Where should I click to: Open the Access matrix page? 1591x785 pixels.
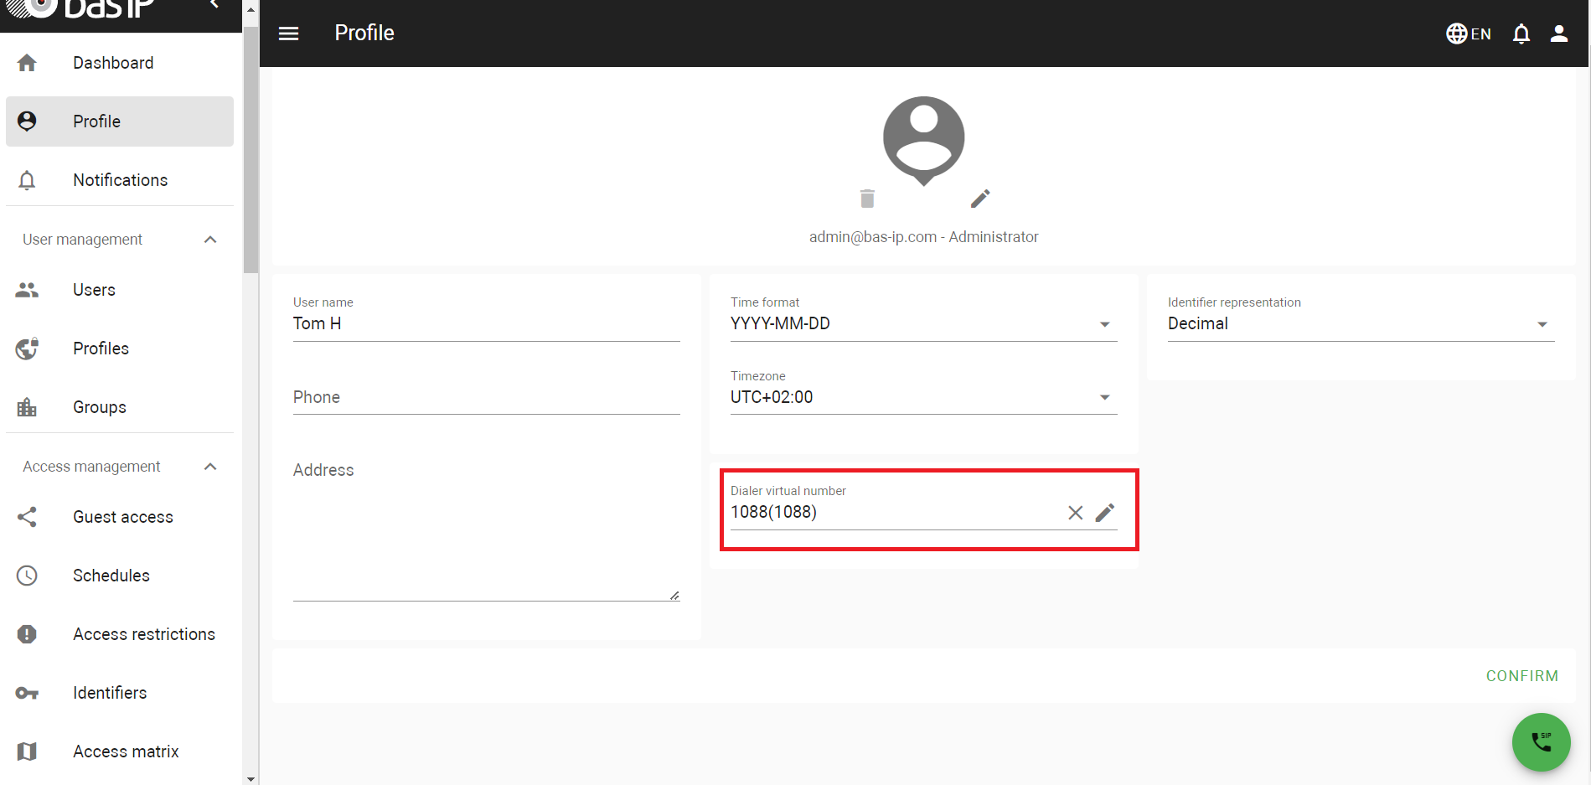126,751
